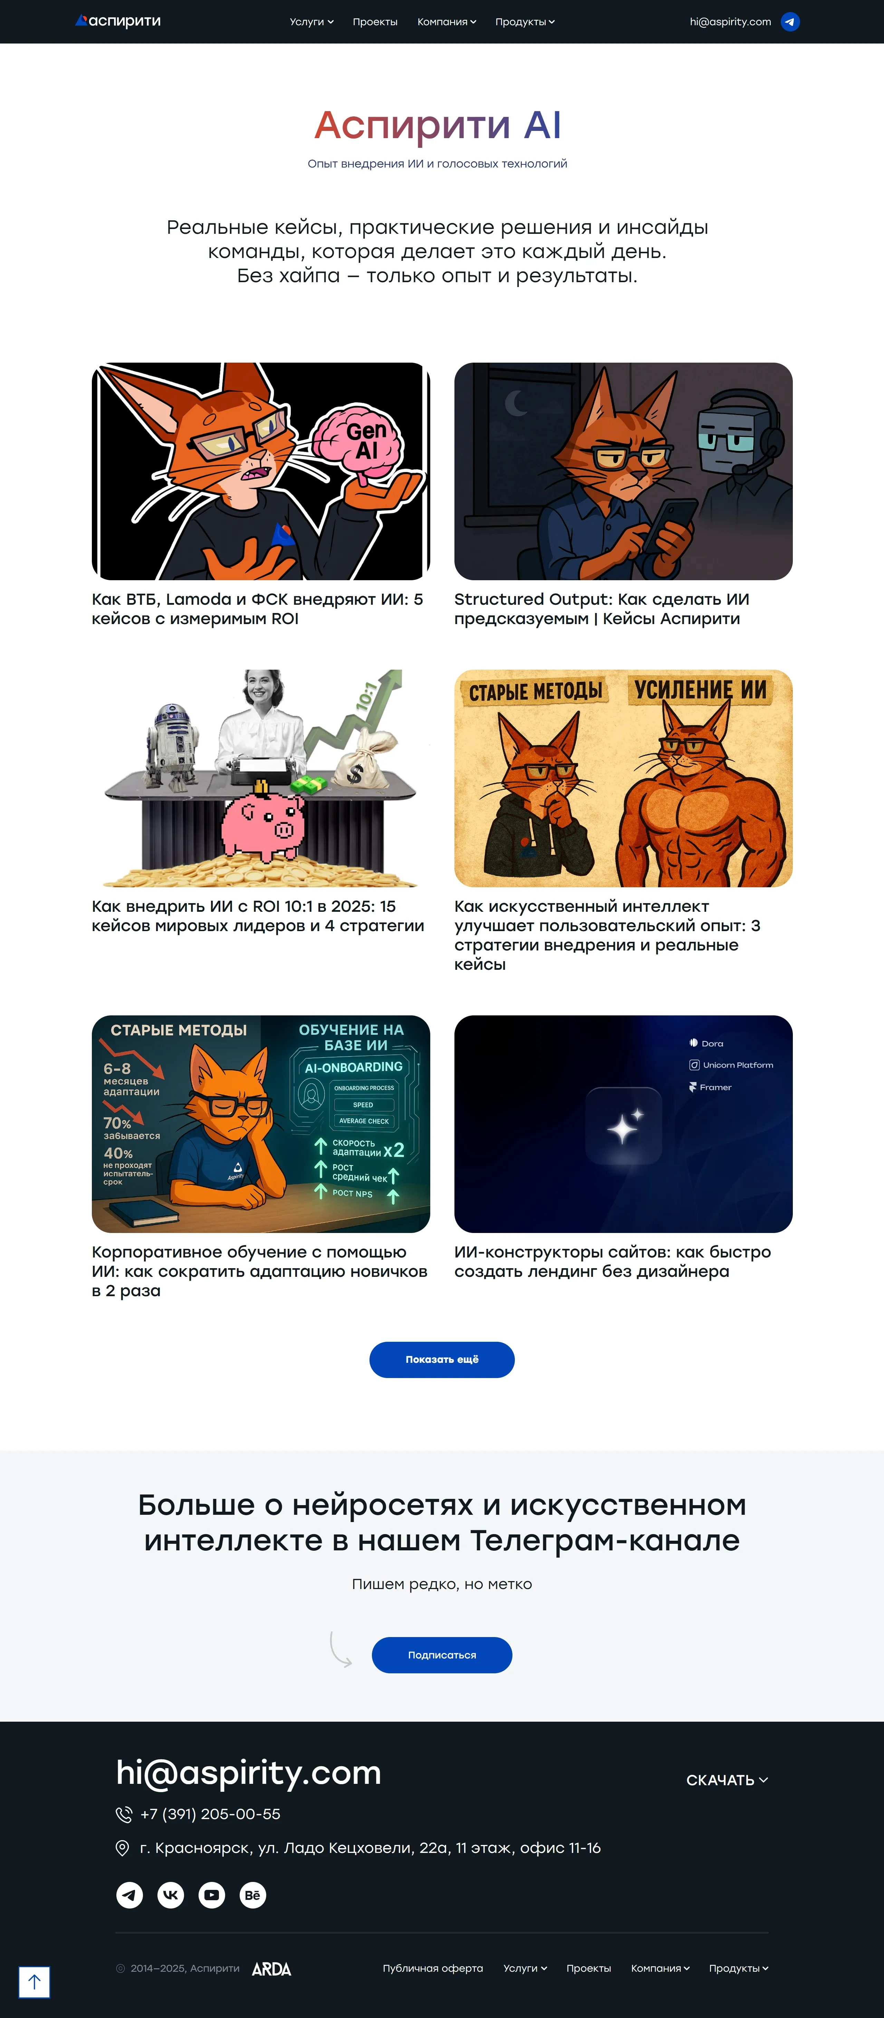Click the back-to-top arrow icon
The image size is (884, 2018).
(35, 1982)
